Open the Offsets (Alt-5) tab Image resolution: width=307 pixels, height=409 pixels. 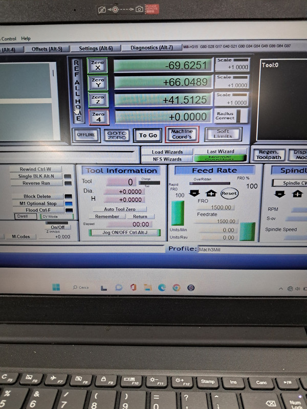[47, 49]
